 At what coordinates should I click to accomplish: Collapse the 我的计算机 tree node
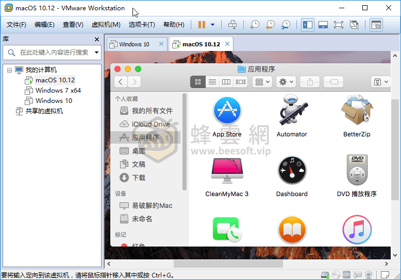pos(9,70)
